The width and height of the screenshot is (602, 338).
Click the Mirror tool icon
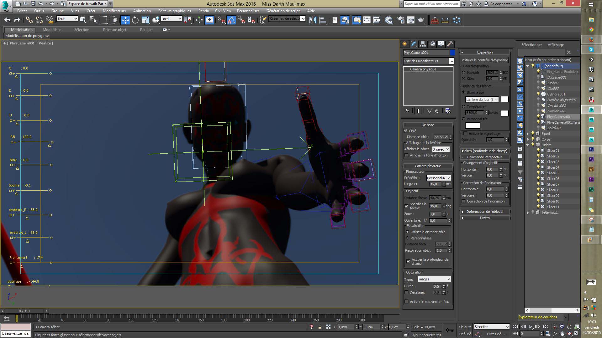313,20
